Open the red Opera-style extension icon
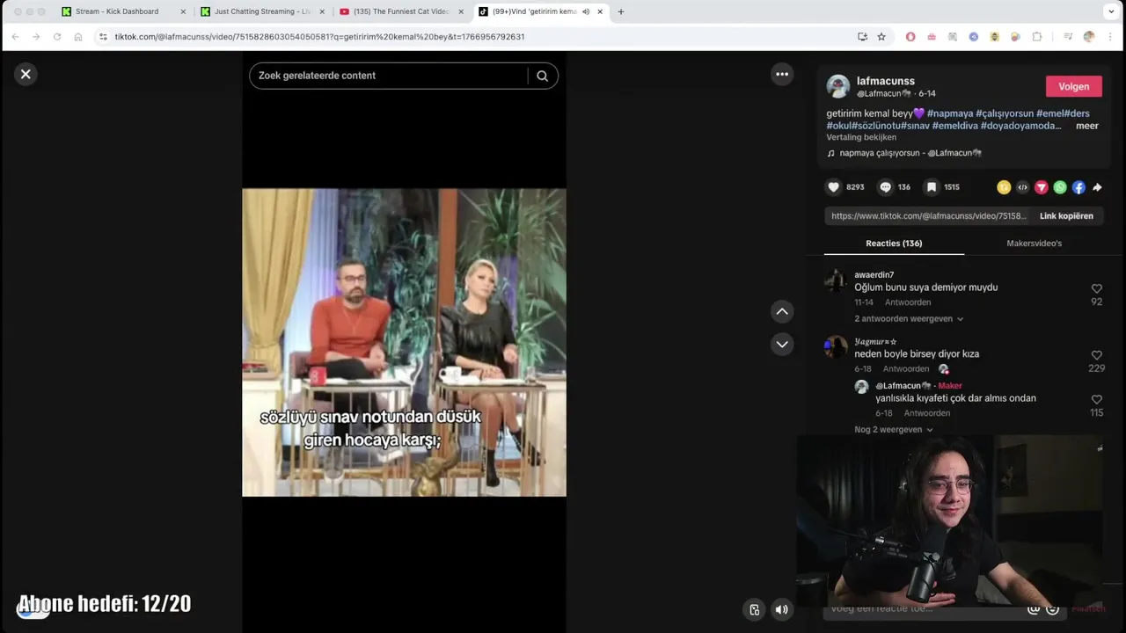The height and width of the screenshot is (633, 1126). pos(910,37)
